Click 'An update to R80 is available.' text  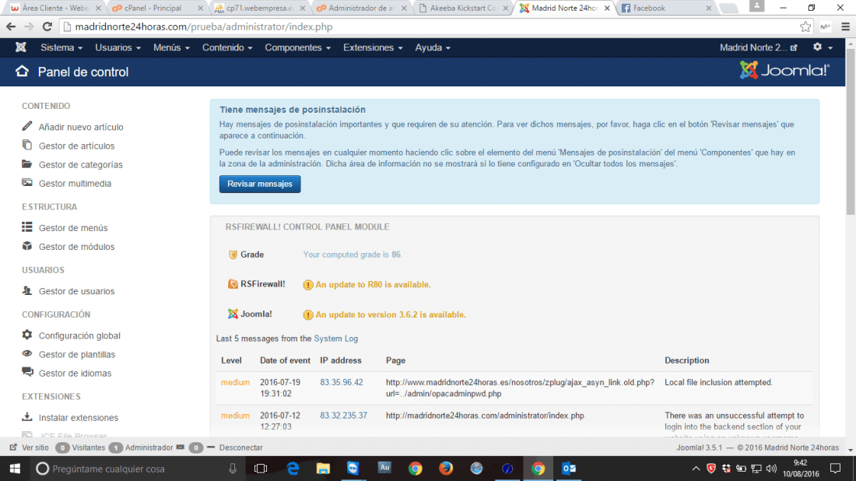pyautogui.click(x=373, y=284)
